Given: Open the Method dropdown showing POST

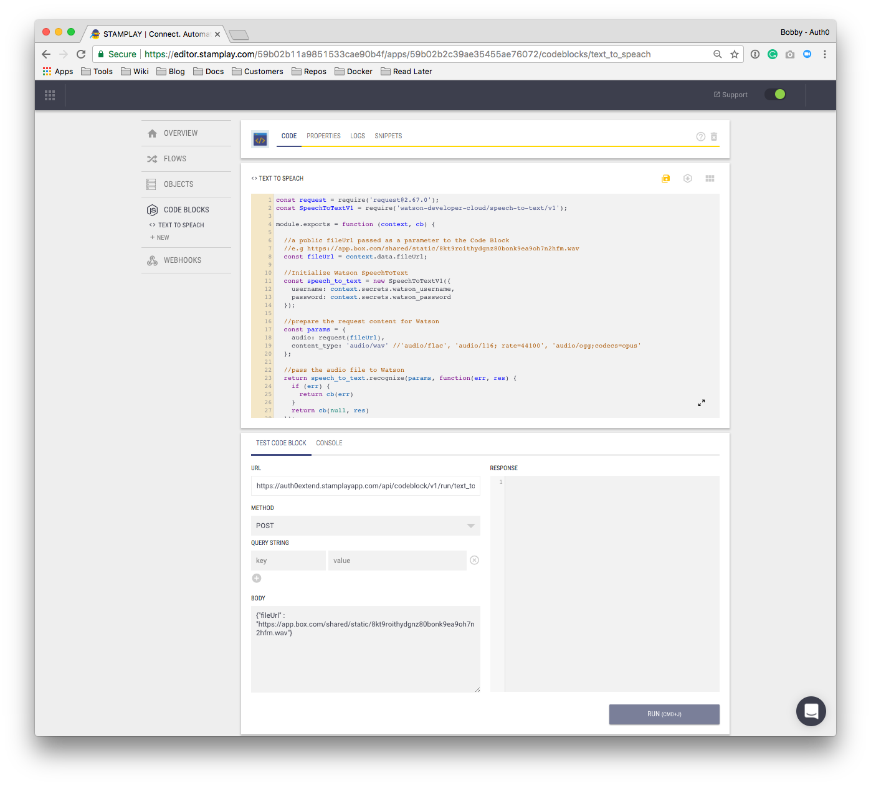Looking at the screenshot, I should [366, 526].
